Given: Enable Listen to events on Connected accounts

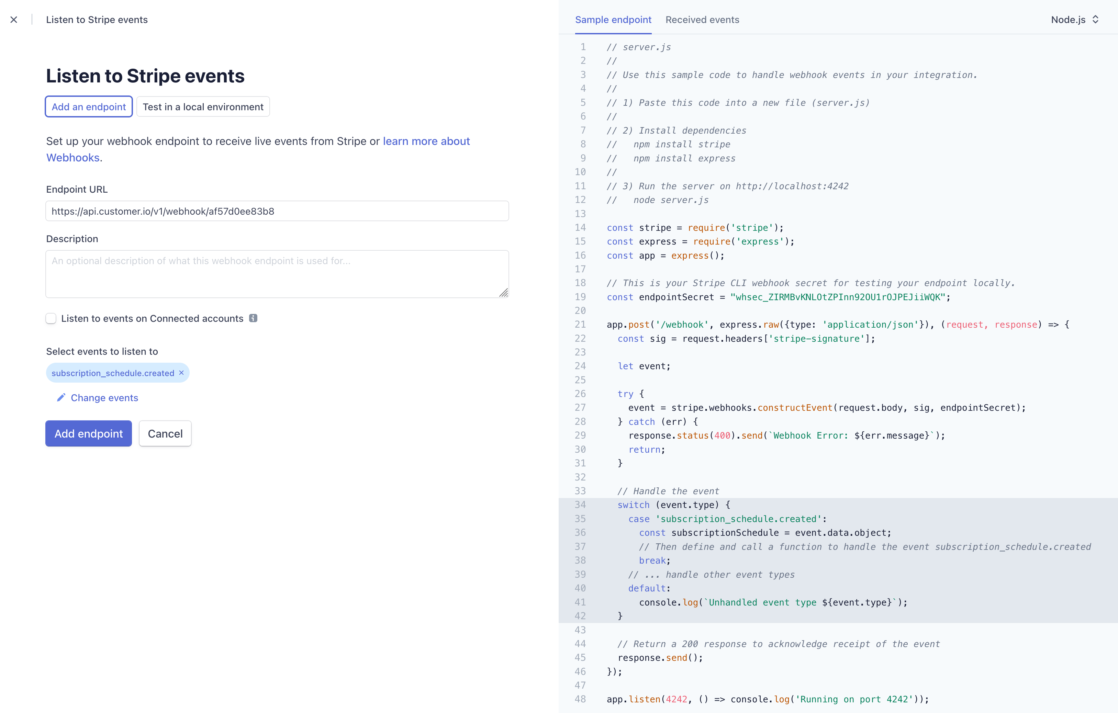Looking at the screenshot, I should (51, 318).
